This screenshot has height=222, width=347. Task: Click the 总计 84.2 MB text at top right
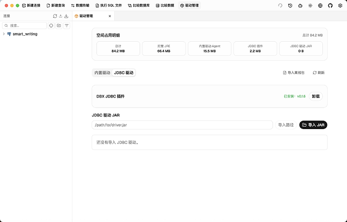(312, 35)
